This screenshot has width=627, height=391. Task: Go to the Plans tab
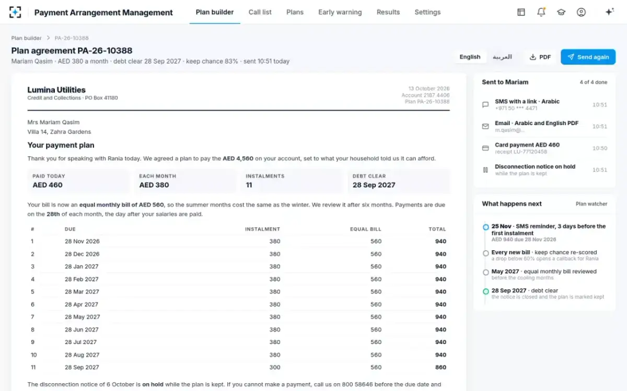tap(295, 12)
